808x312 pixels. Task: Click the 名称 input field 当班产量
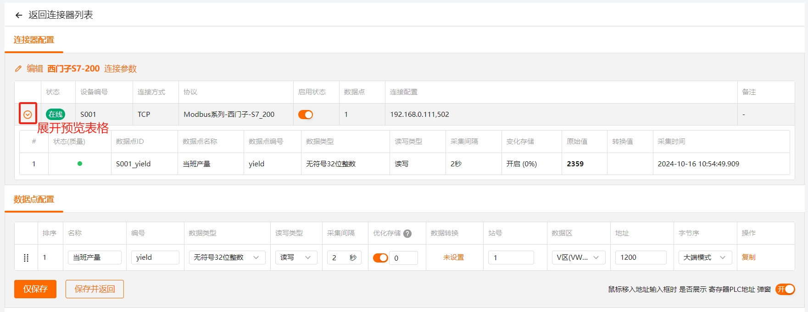pos(95,257)
